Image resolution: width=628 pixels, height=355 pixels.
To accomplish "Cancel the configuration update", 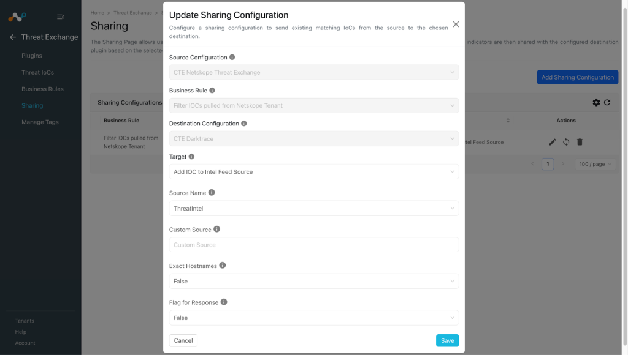I will [183, 340].
